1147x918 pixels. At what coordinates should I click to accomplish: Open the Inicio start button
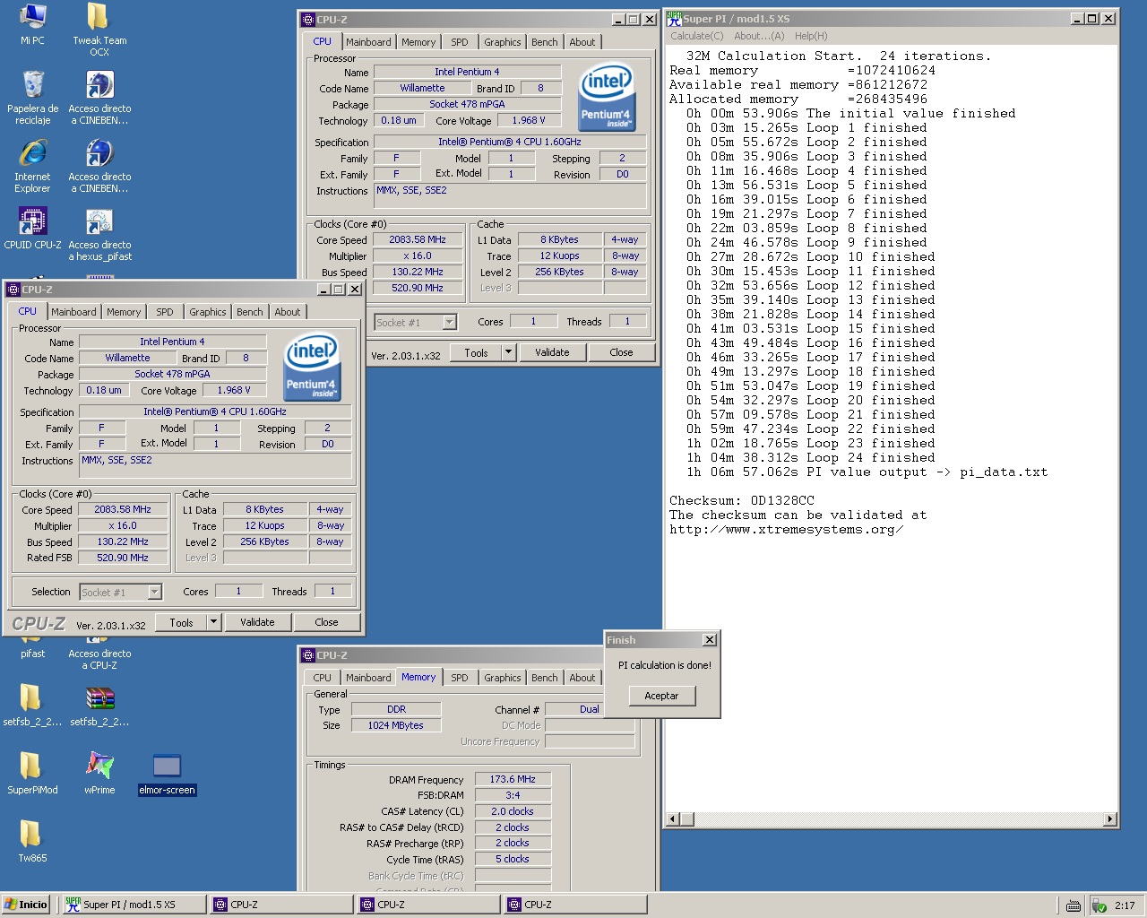26,905
